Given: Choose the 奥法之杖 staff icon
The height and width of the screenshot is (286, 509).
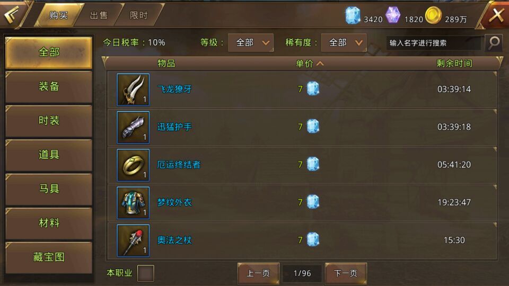Looking at the screenshot, I should [133, 240].
